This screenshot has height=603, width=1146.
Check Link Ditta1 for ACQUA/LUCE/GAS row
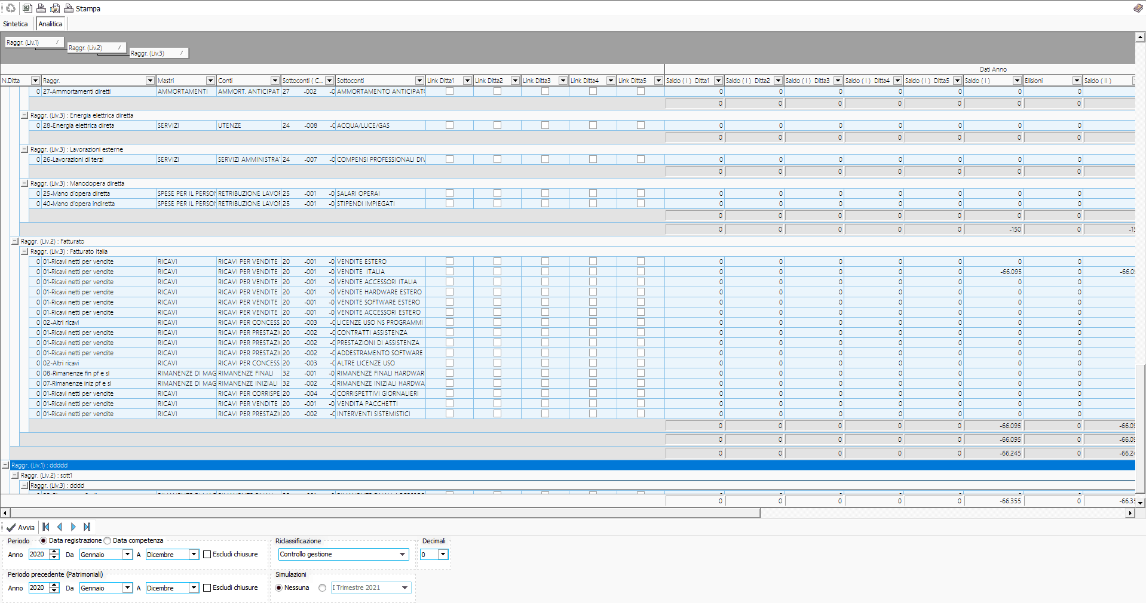(449, 125)
